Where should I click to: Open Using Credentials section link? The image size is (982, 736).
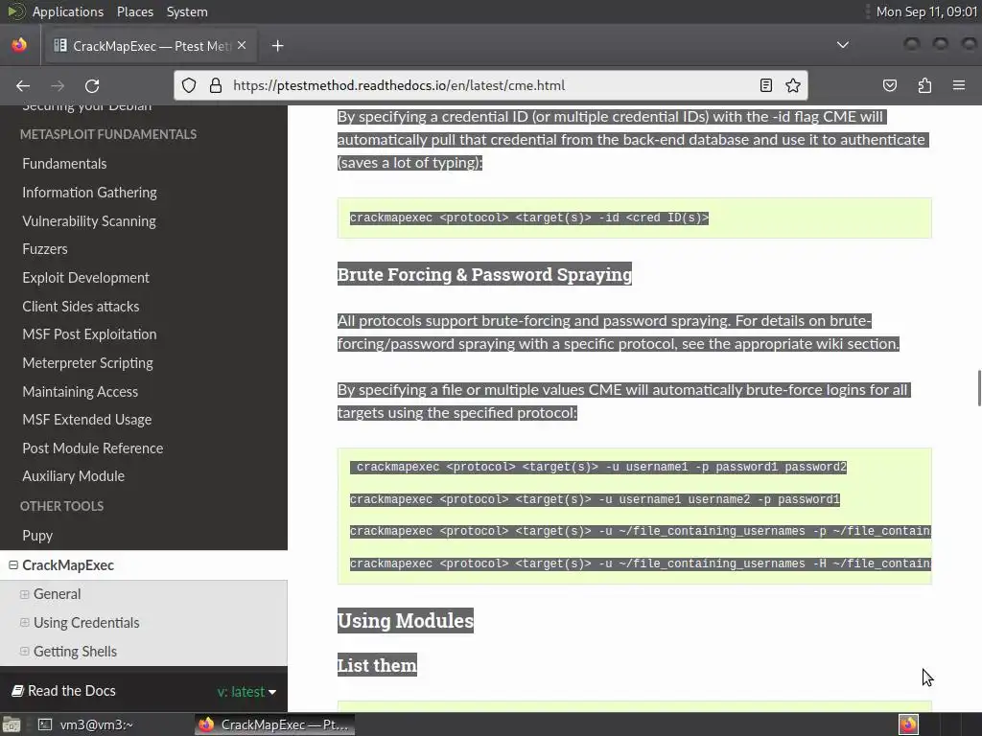click(86, 623)
